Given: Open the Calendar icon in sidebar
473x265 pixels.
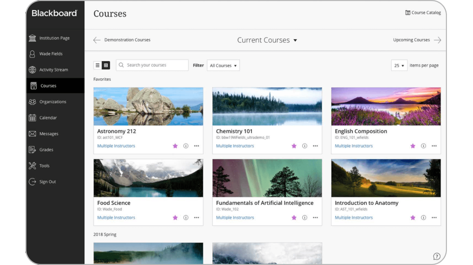Looking at the screenshot, I should pos(32,118).
